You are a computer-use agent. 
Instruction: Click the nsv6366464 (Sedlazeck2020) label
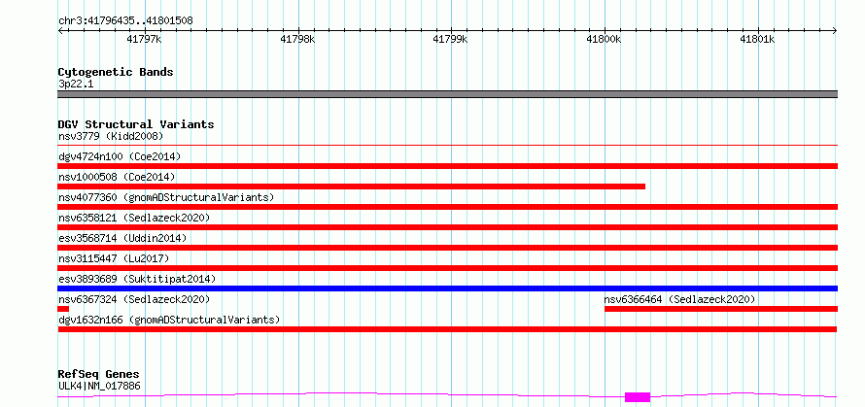pyautogui.click(x=679, y=299)
